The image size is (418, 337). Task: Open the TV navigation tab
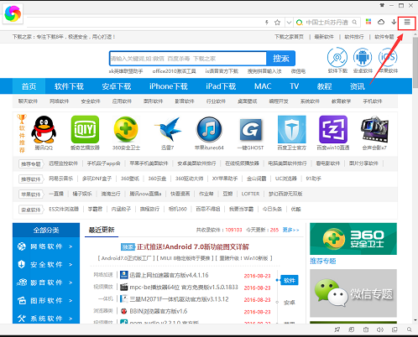(x=294, y=86)
